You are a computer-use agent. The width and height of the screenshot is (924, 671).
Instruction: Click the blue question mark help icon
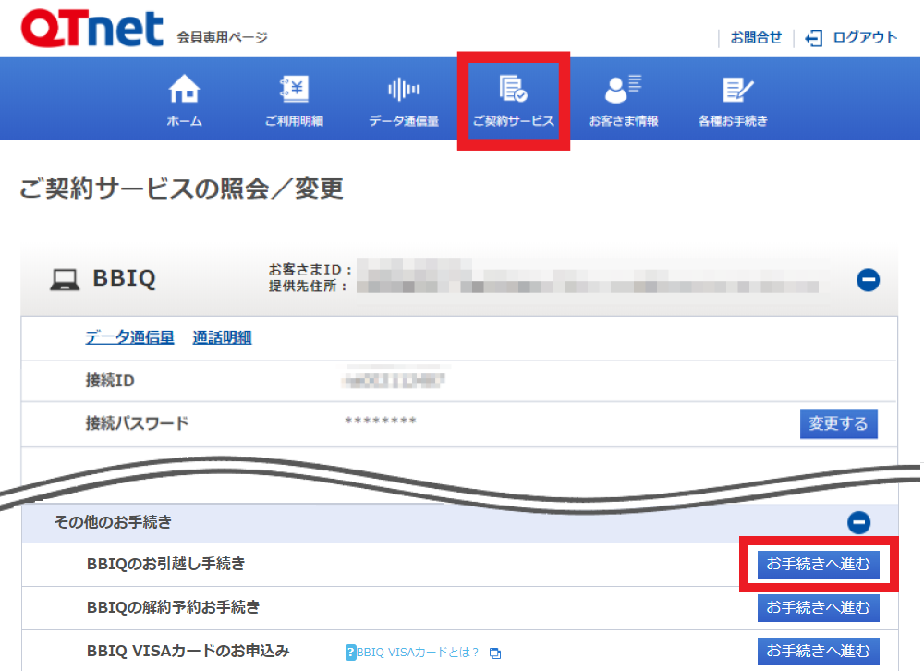(x=350, y=653)
